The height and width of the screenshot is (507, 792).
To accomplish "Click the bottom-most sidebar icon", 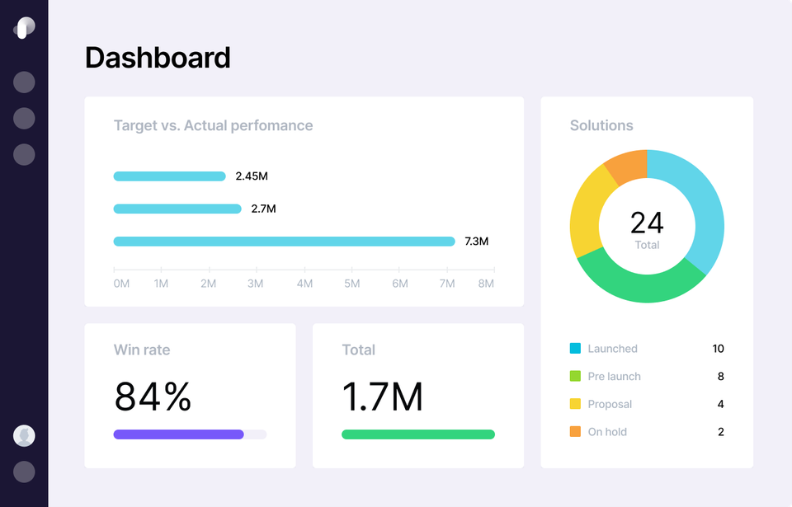I will 24,471.
